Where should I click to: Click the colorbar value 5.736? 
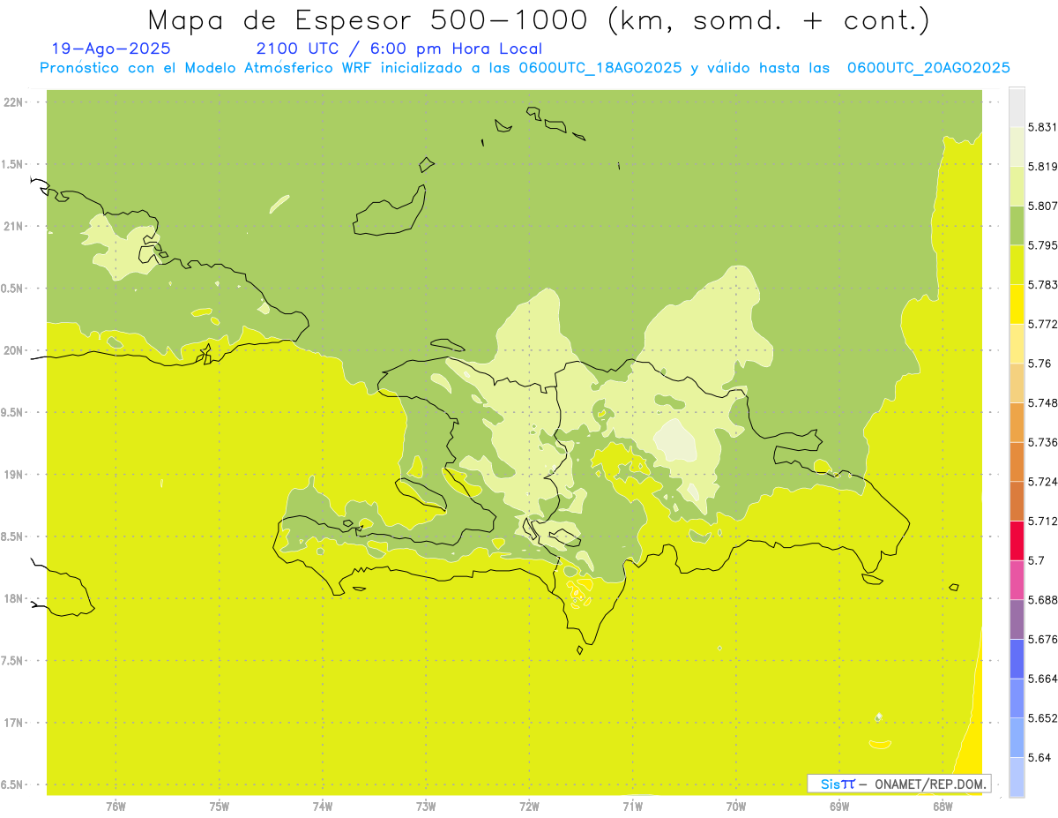tap(1041, 442)
